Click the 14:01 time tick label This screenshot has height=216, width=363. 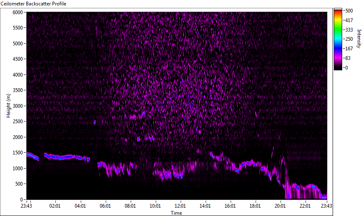tap(205, 206)
